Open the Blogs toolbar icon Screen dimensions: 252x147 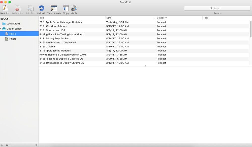click(66, 8)
